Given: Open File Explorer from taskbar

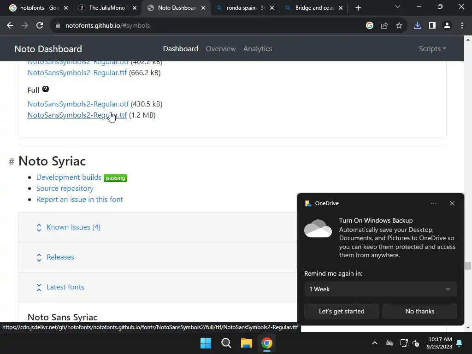Looking at the screenshot, I should click(x=246, y=343).
